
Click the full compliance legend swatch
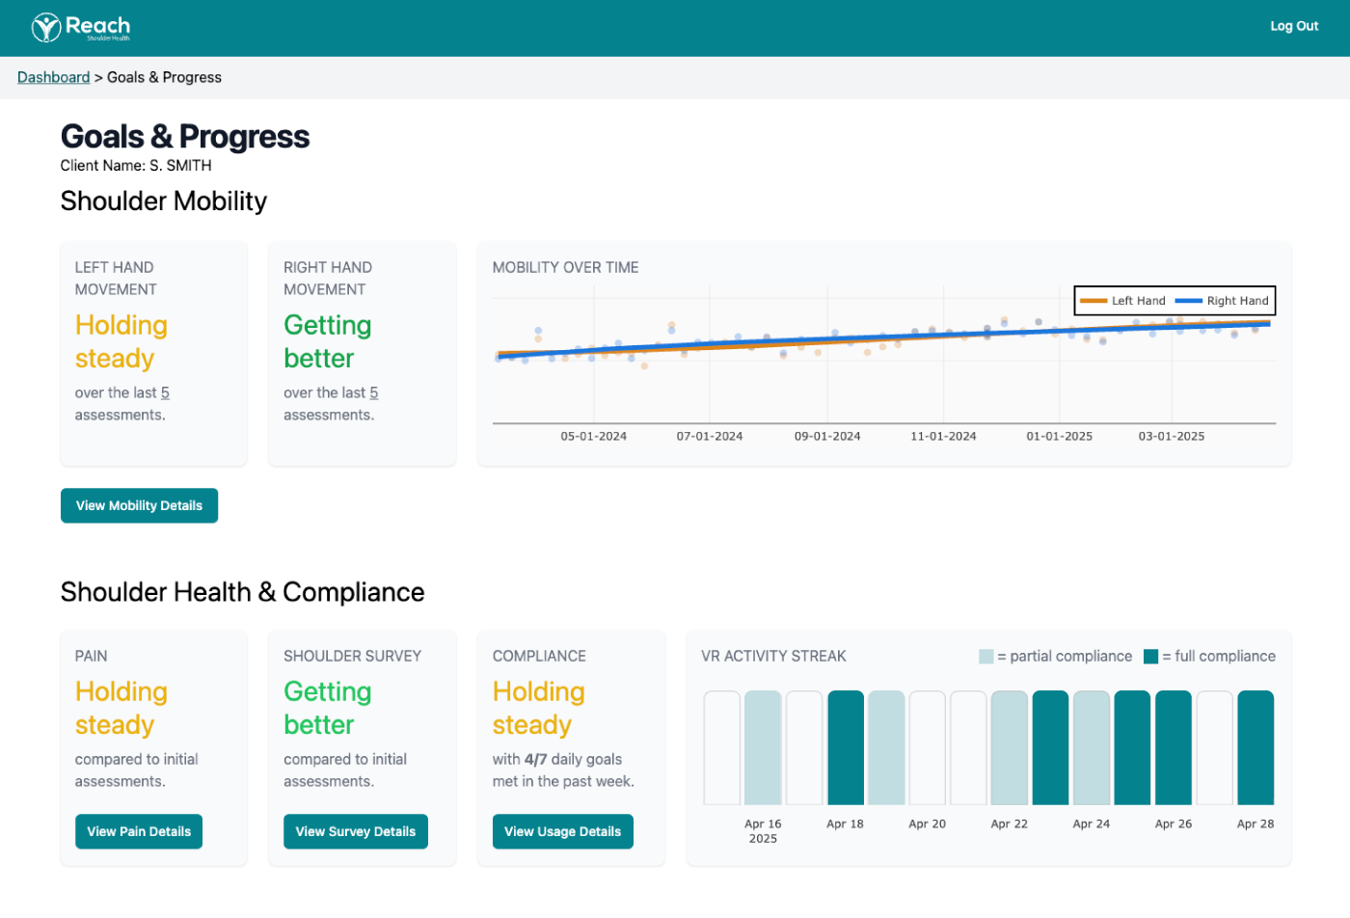point(1150,657)
